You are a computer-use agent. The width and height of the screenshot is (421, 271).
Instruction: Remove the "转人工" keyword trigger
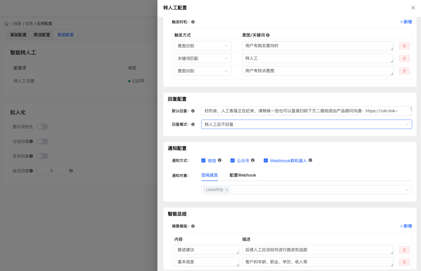404,58
